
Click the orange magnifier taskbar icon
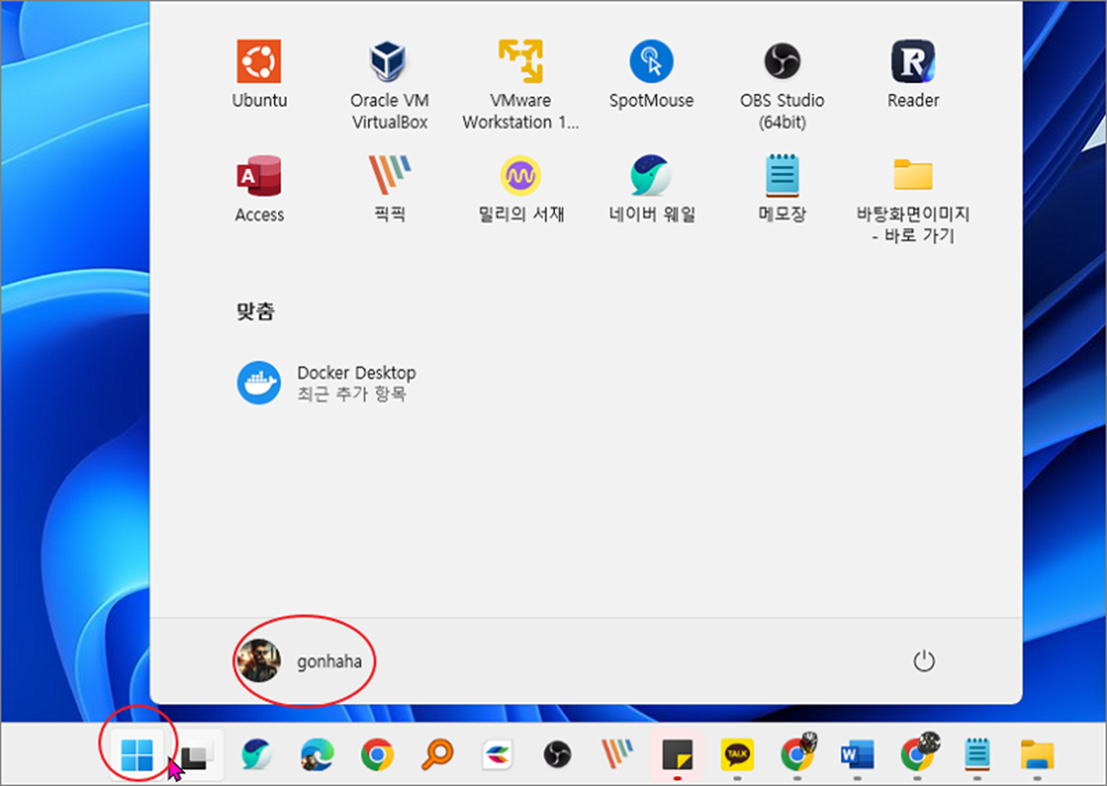pos(437,755)
